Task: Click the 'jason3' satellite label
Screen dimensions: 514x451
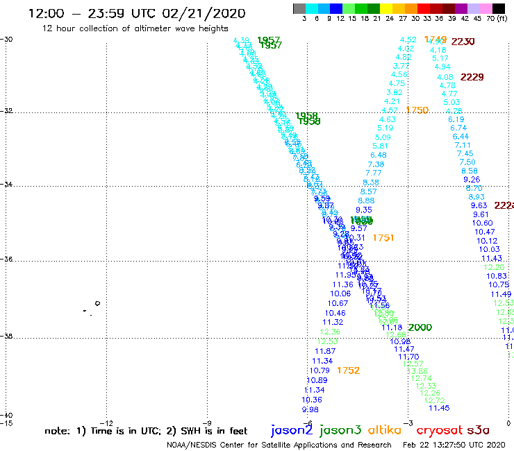Action: click(x=340, y=430)
